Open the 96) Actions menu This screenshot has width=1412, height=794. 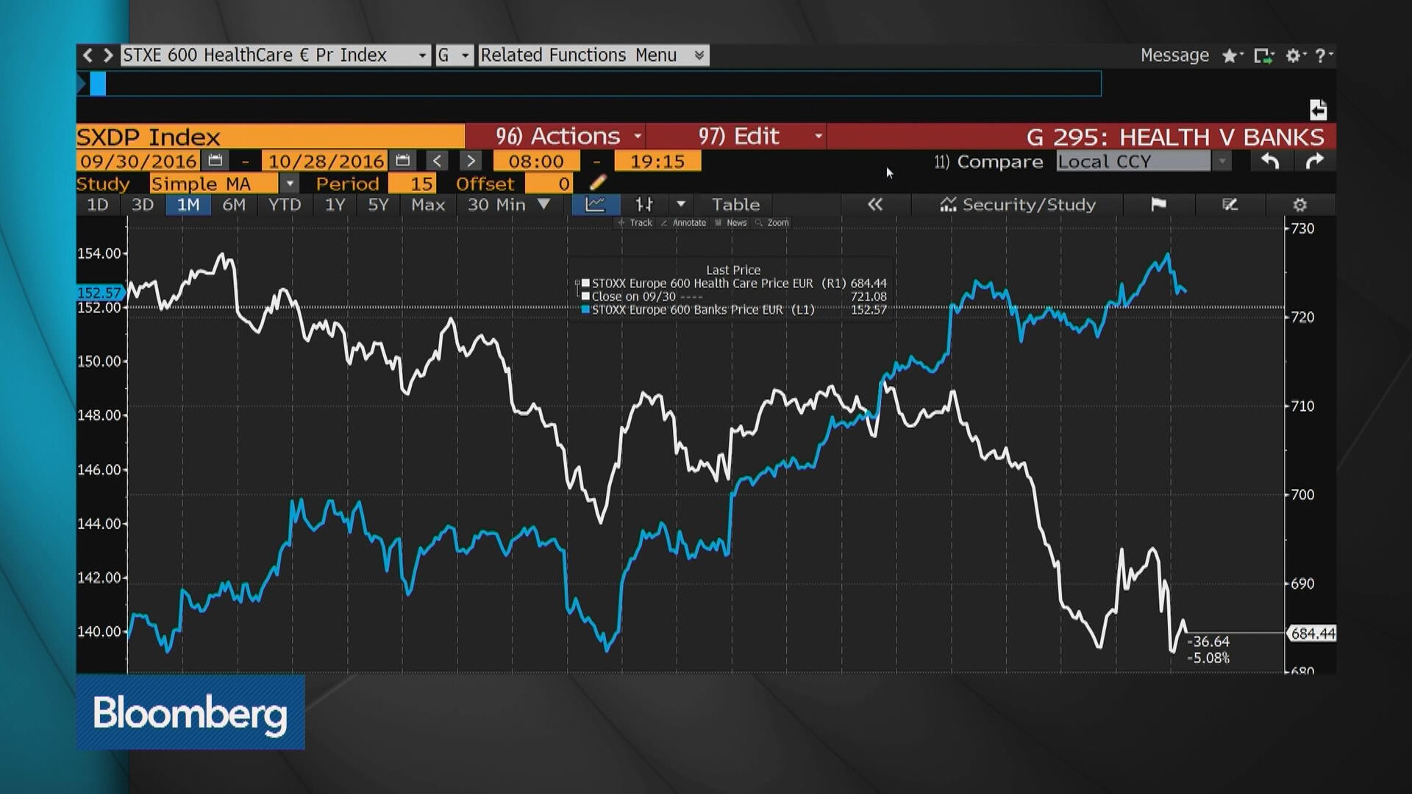(x=556, y=136)
